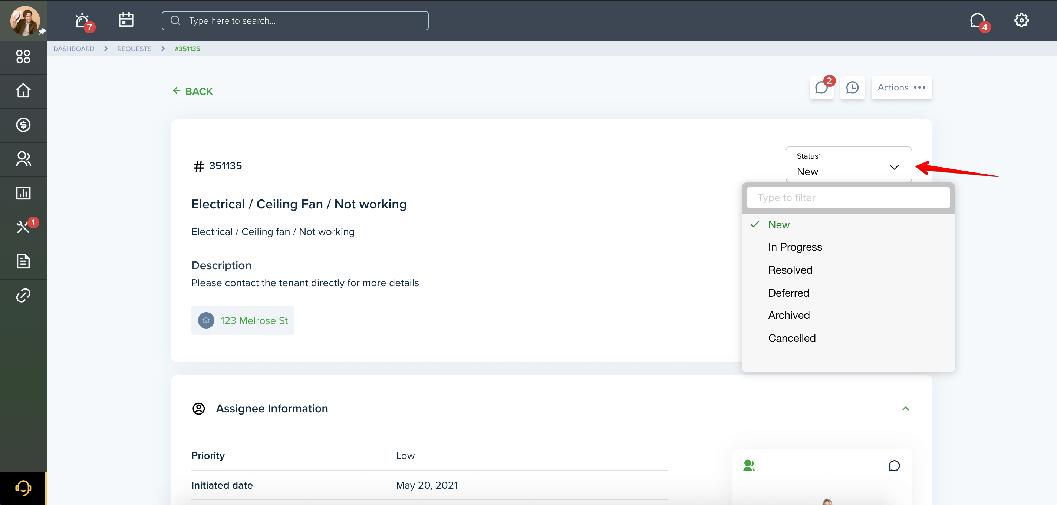Click the #351135 breadcrumb

187,49
